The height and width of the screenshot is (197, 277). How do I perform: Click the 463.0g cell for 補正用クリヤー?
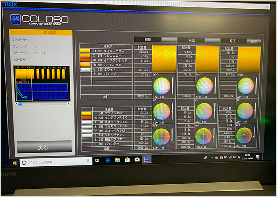click(x=142, y=139)
